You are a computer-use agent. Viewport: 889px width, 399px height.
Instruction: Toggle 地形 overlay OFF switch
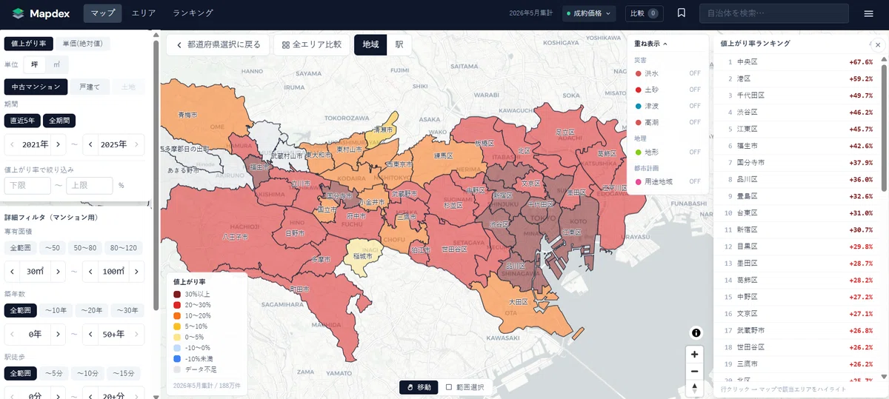(695, 152)
